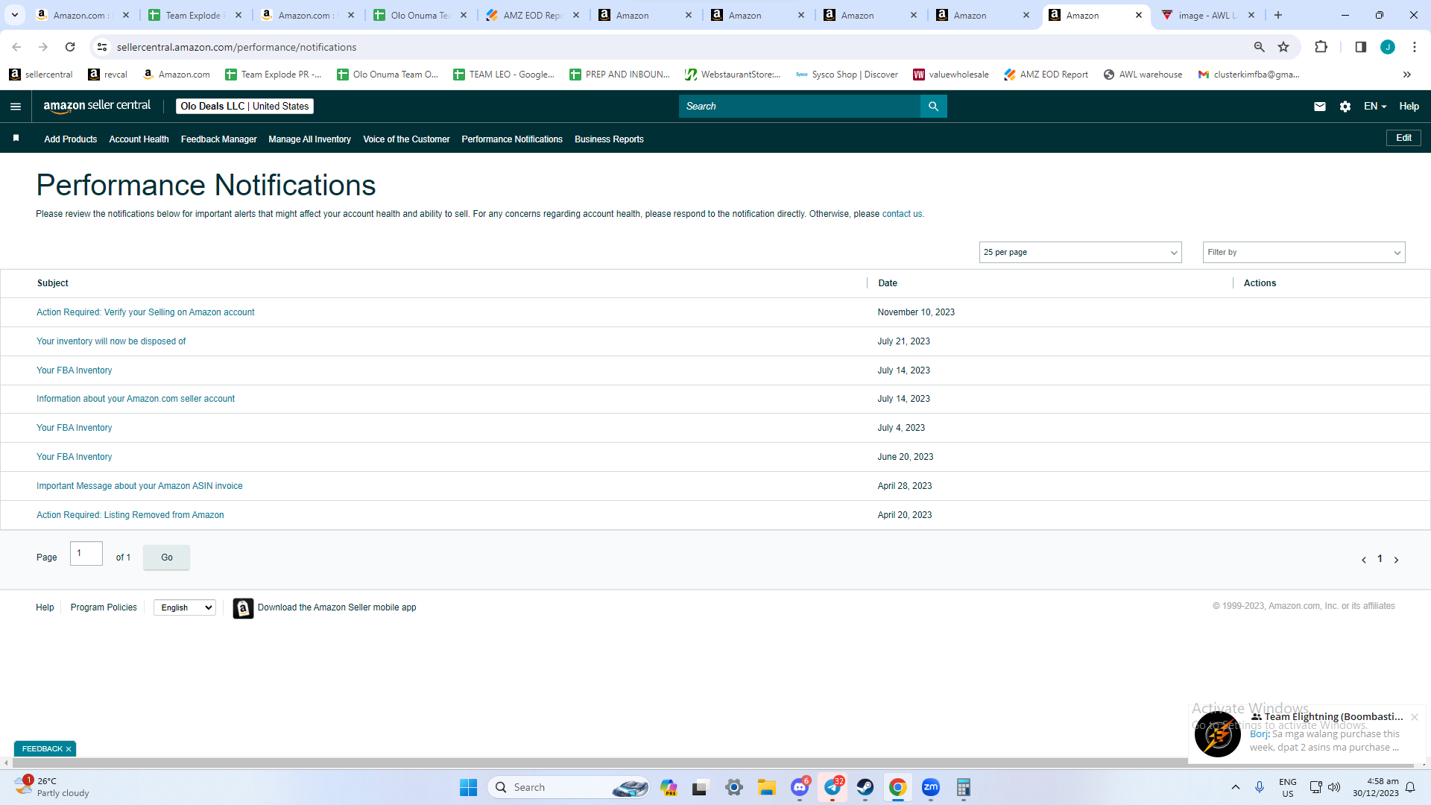This screenshot has height=805, width=1431.
Task: Open Discord from the taskbar
Action: 800,787
